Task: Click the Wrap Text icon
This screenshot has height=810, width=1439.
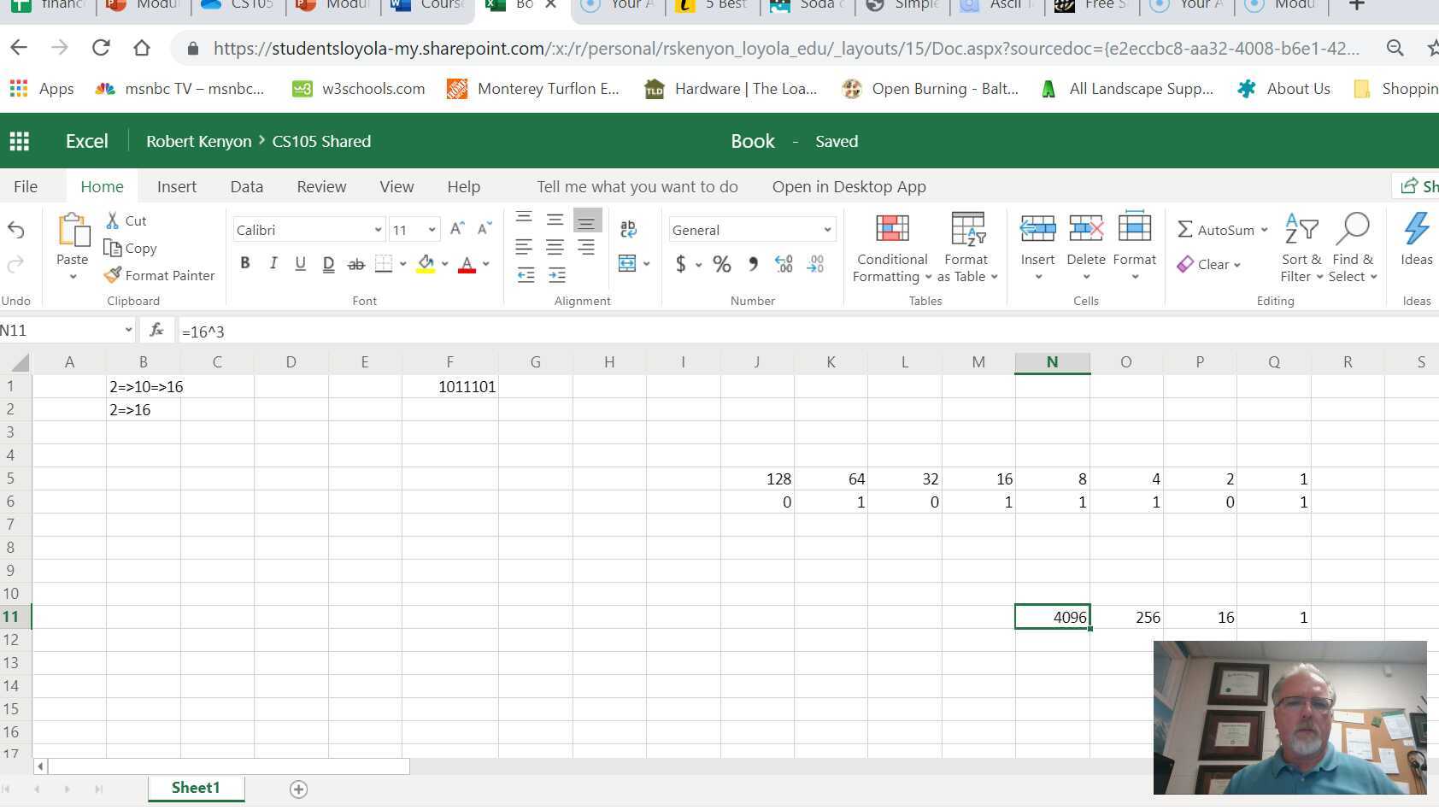Action: pyautogui.click(x=628, y=228)
